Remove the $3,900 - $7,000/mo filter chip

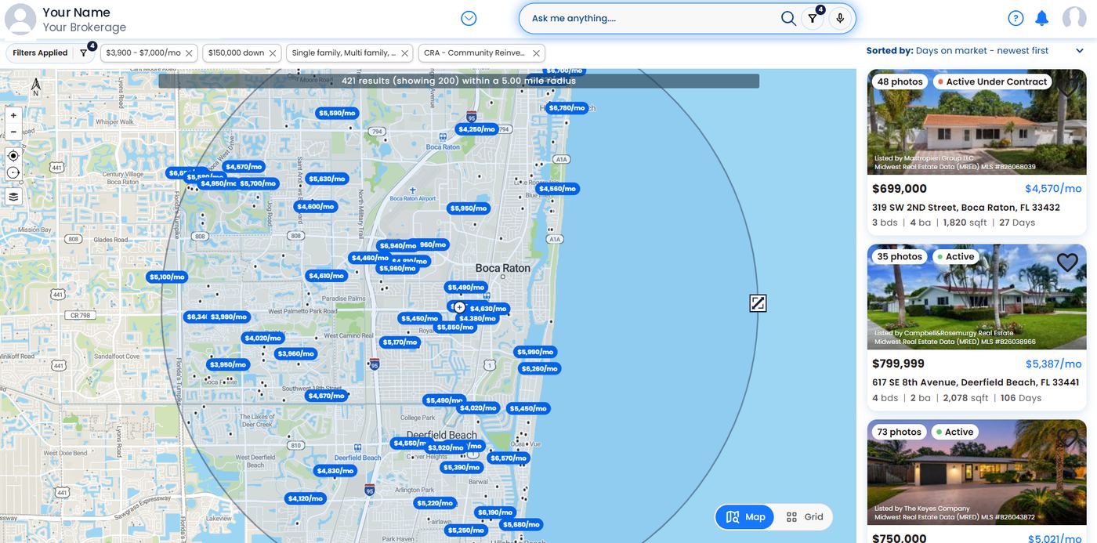189,53
